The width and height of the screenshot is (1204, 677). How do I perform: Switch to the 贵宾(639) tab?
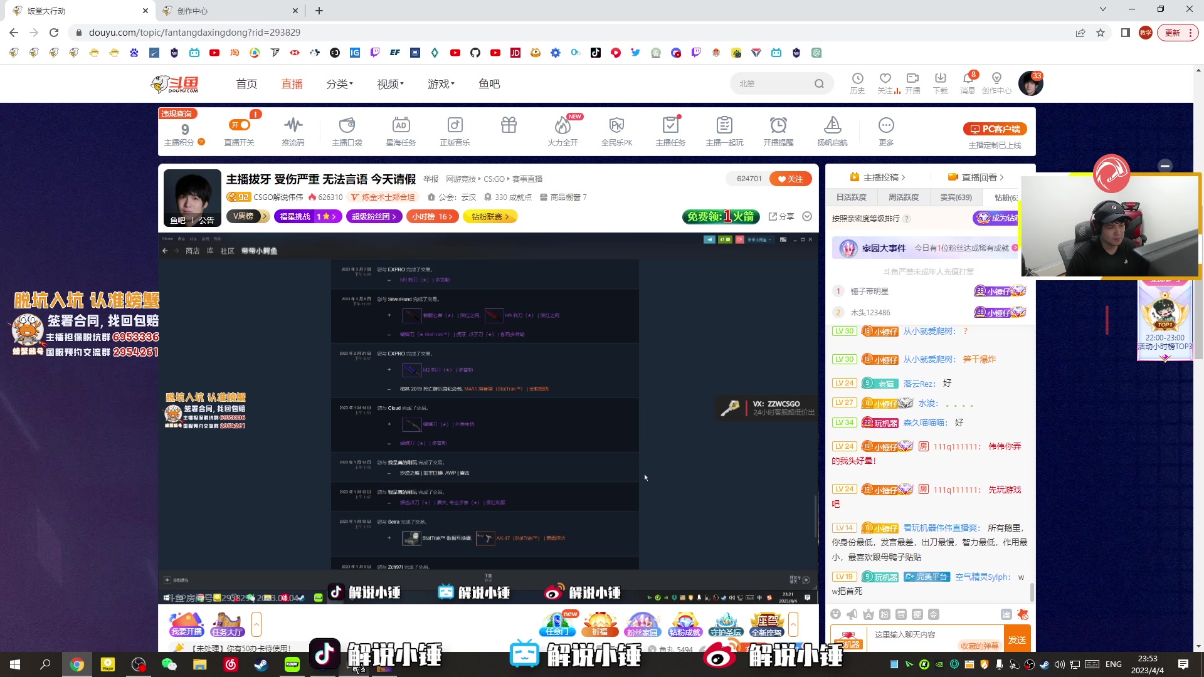[x=956, y=197]
